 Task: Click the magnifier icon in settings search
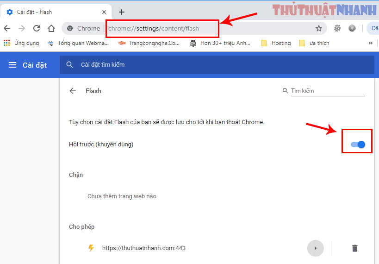pos(69,64)
